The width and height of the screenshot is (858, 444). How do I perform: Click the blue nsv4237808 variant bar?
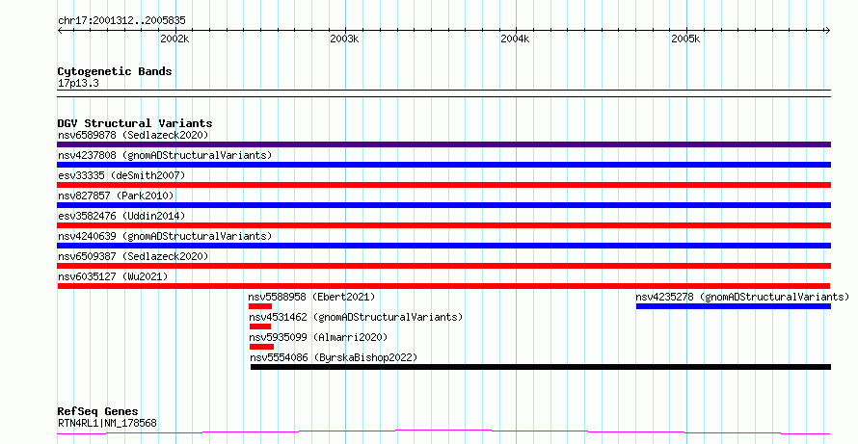443,165
